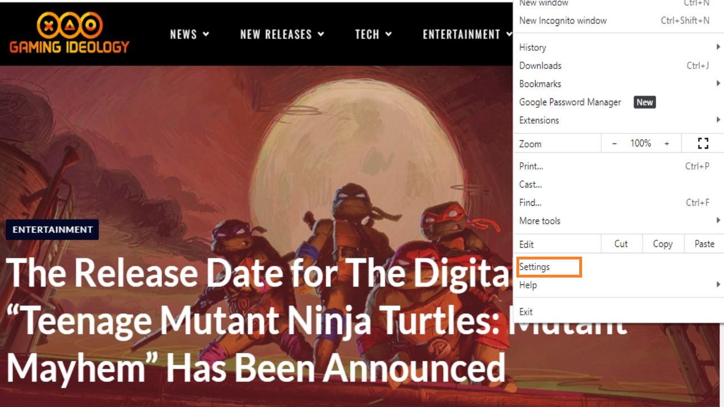The image size is (724, 407).
Task: Expand the ENTERTAINMENT navigation menu
Action: pyautogui.click(x=467, y=34)
